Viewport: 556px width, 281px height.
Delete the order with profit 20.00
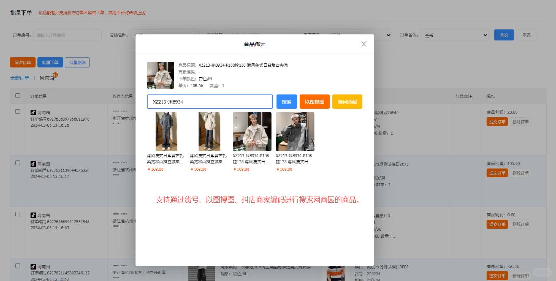pyautogui.click(x=520, y=122)
